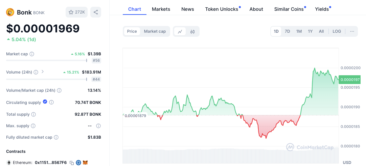Screen dimensions: 366x166
Task: Click the volume rank progress bar
Action: (46, 79)
